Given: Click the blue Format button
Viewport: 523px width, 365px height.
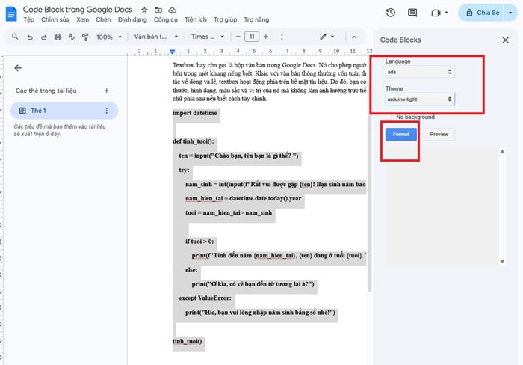Looking at the screenshot, I should [x=401, y=134].
